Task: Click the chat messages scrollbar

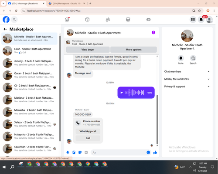Action: click(157, 120)
